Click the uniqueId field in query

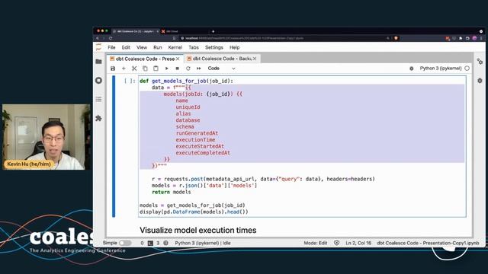pos(188,107)
